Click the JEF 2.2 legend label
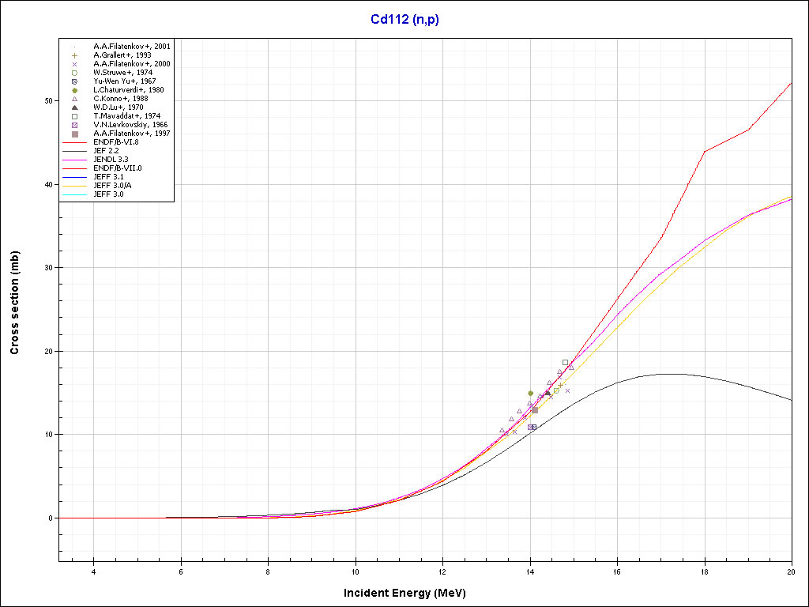Viewport: 809px width, 607px height. click(x=106, y=151)
